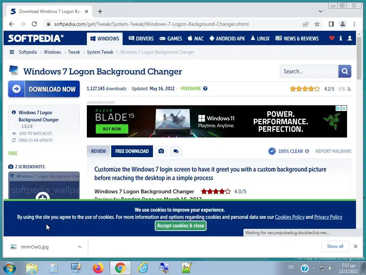Switch to the Free Download tab

[132, 151]
